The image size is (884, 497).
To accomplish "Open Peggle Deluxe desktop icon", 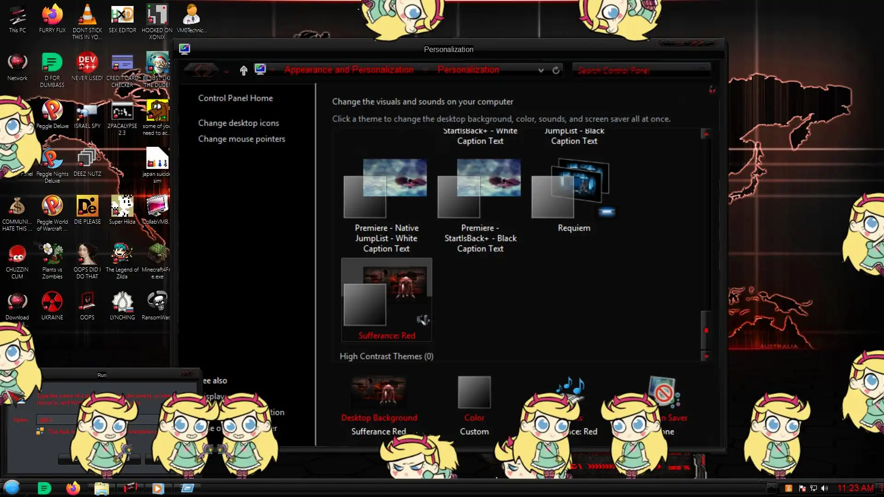I will (x=52, y=111).
